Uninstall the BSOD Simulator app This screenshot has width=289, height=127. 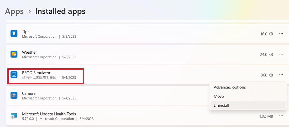221,106
